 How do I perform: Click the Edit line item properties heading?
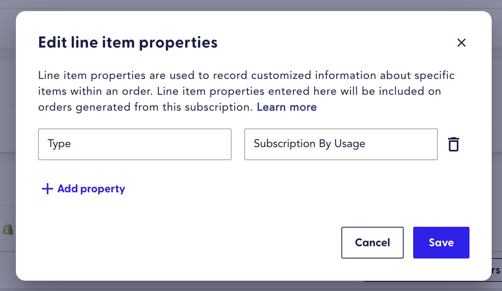(128, 42)
